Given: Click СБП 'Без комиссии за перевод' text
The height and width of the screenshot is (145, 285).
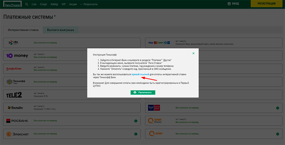Looking at the screenshot, I should pos(45,43).
